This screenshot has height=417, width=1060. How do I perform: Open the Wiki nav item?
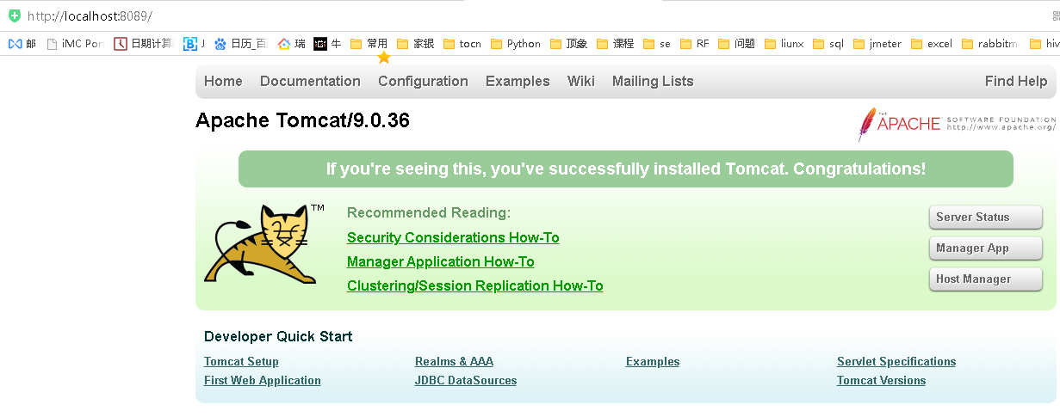581,82
